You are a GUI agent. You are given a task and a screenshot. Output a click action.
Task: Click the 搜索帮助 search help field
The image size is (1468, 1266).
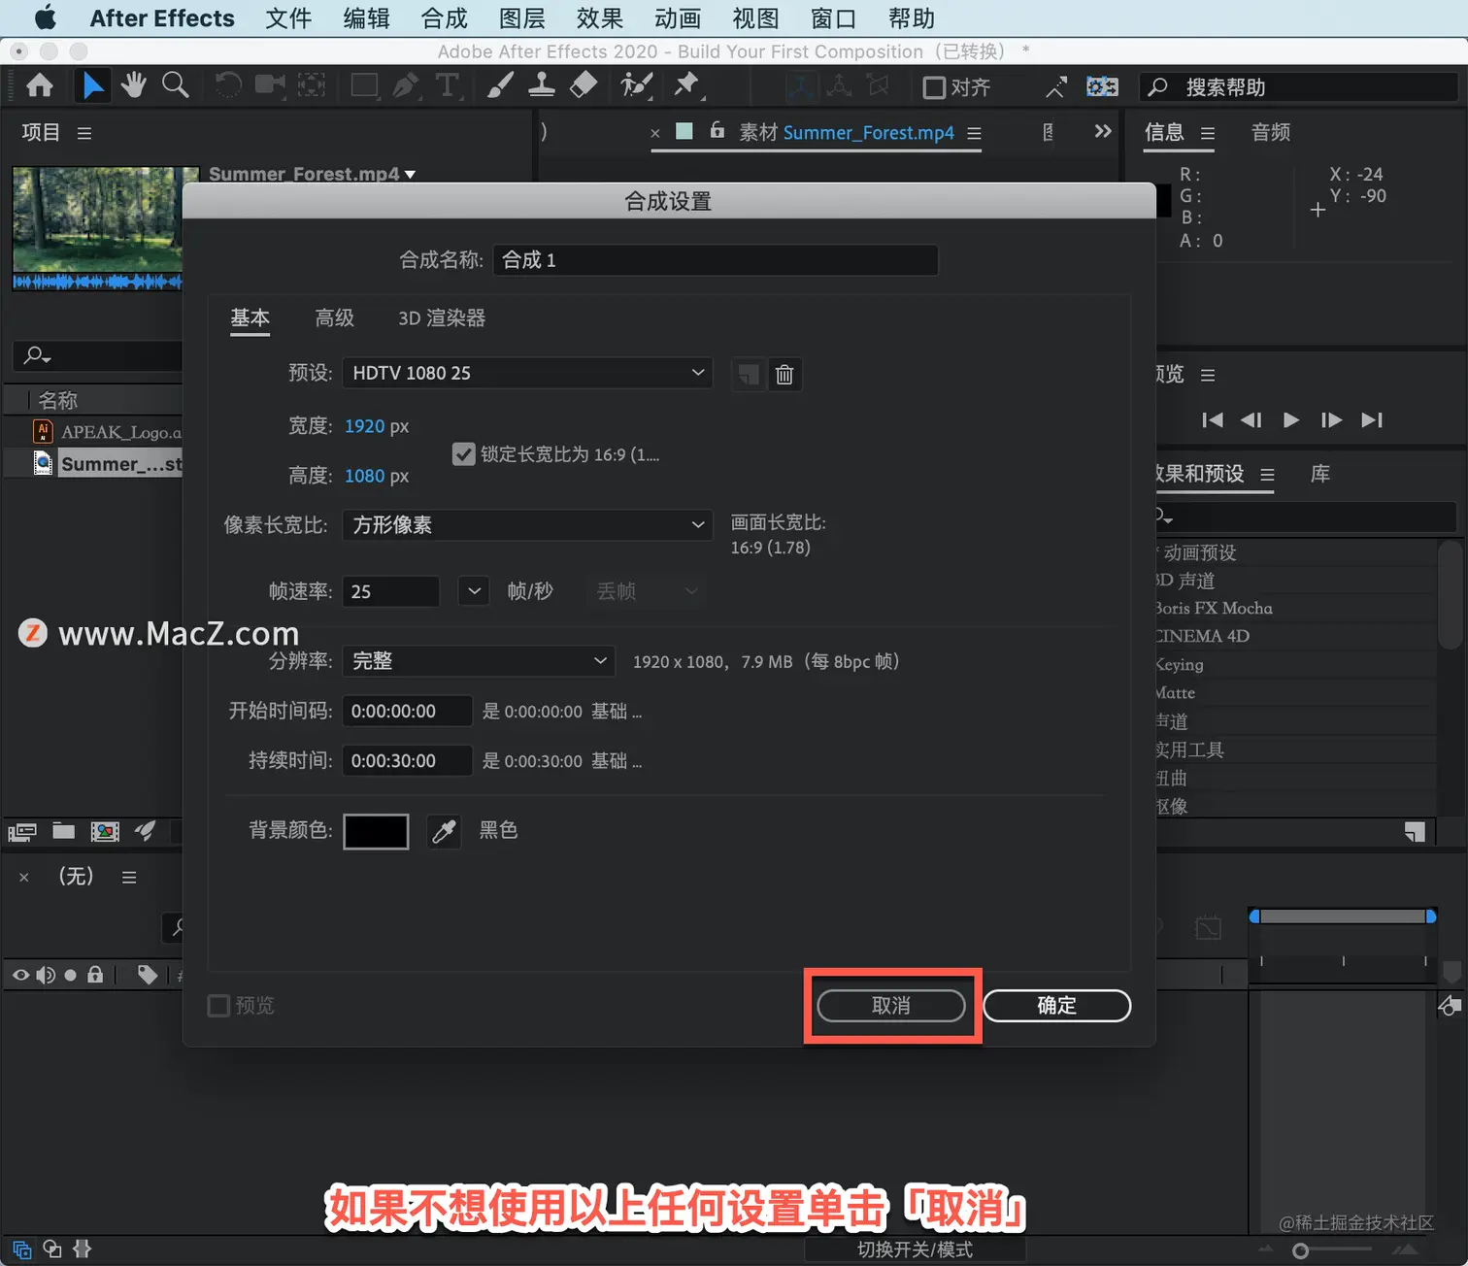pos(1298,87)
